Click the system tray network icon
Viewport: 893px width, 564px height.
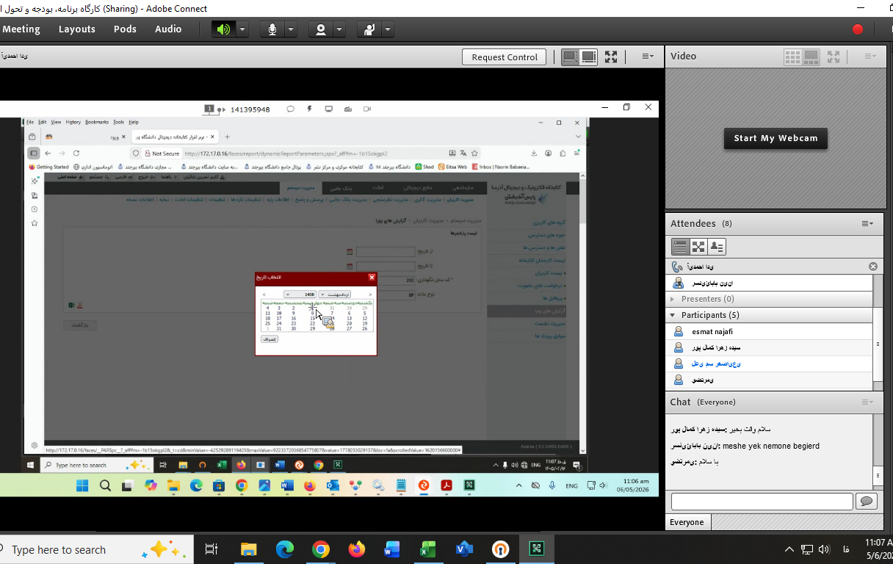(807, 550)
